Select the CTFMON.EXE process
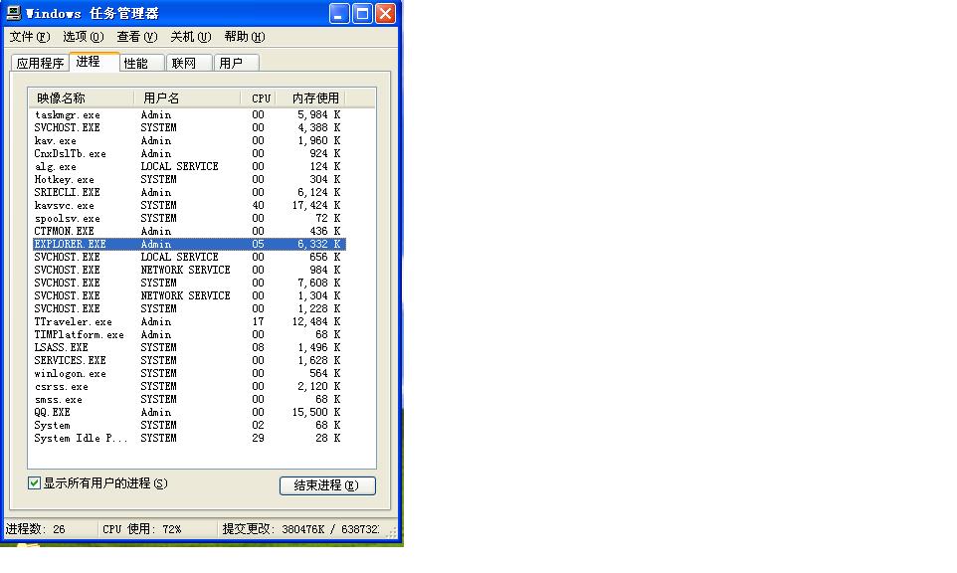This screenshot has height=573, width=957. 188,231
